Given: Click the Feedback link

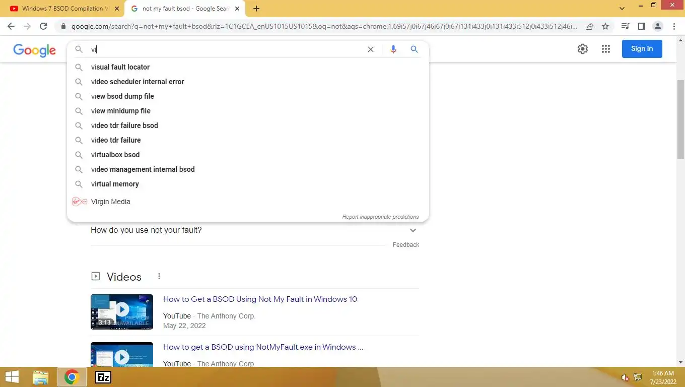Looking at the screenshot, I should click(x=405, y=245).
